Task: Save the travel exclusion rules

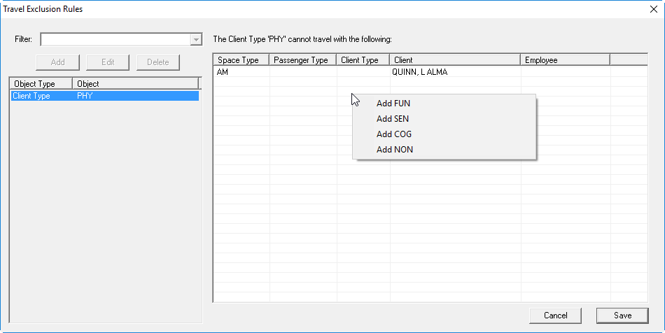Action: click(622, 316)
